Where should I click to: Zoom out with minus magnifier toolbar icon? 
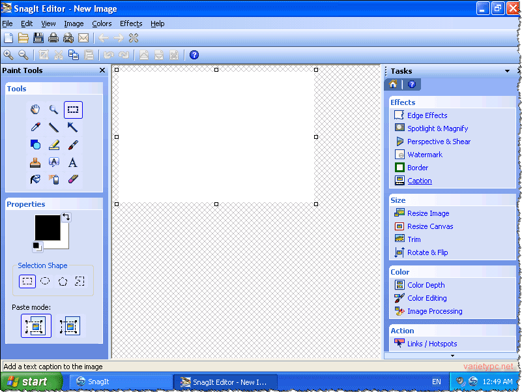[x=23, y=55]
